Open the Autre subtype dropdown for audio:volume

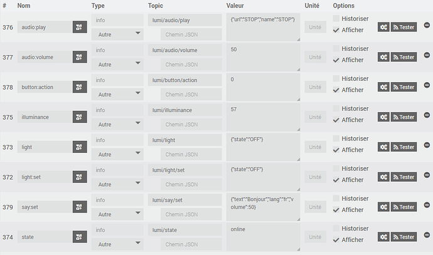[118, 65]
